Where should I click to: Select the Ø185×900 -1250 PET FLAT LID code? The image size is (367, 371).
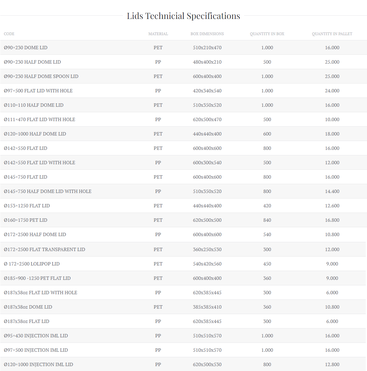pyautogui.click(x=37, y=278)
